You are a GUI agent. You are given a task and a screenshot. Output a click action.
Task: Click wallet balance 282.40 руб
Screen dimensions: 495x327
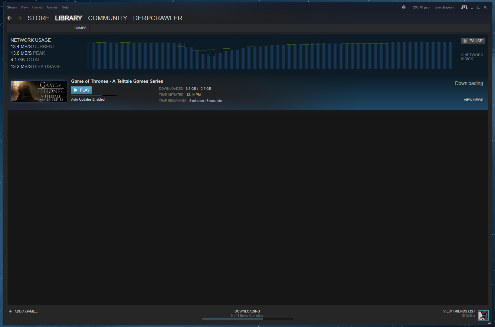click(421, 7)
